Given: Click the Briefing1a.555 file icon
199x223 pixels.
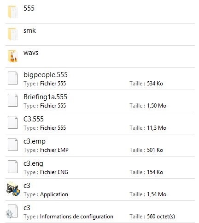Looking at the screenshot, I should click(x=12, y=100).
